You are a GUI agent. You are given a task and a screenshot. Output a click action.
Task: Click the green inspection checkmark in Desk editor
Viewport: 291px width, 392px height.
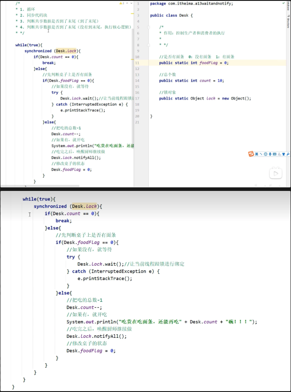pos(283,3)
